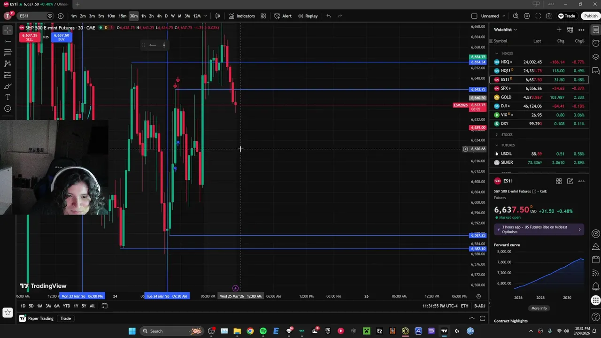Open the emoji icons tool
The image size is (601, 338).
pos(8,108)
